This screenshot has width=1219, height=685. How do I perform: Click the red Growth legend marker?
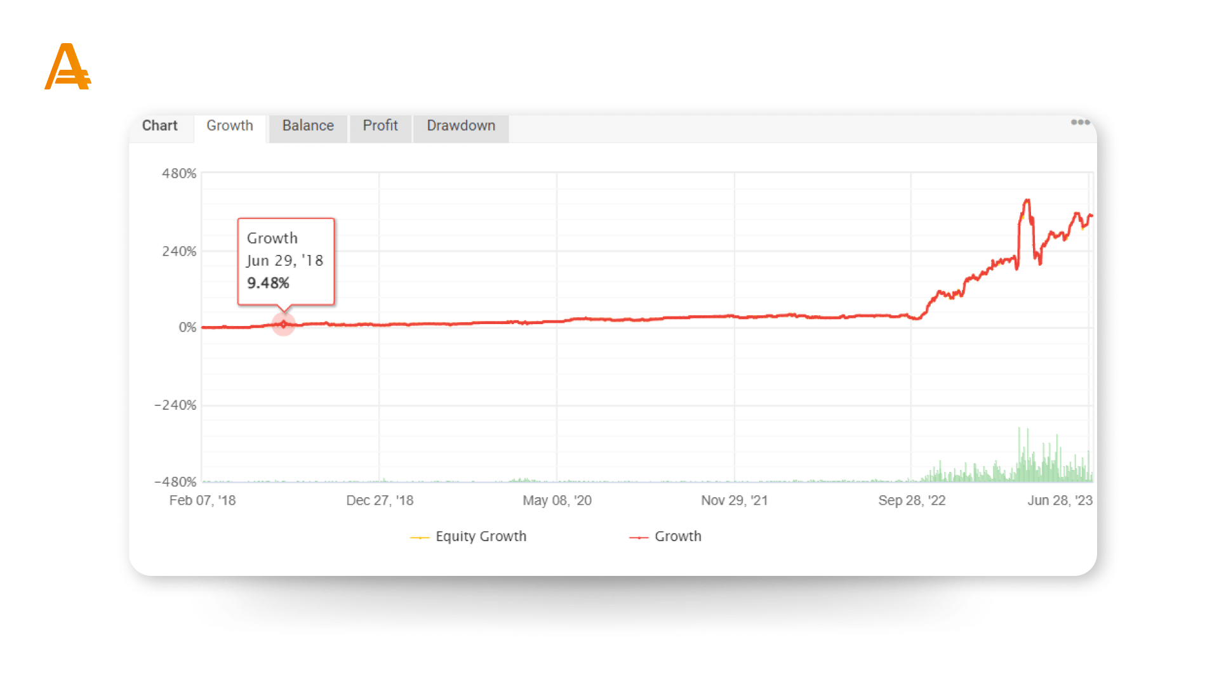click(638, 537)
